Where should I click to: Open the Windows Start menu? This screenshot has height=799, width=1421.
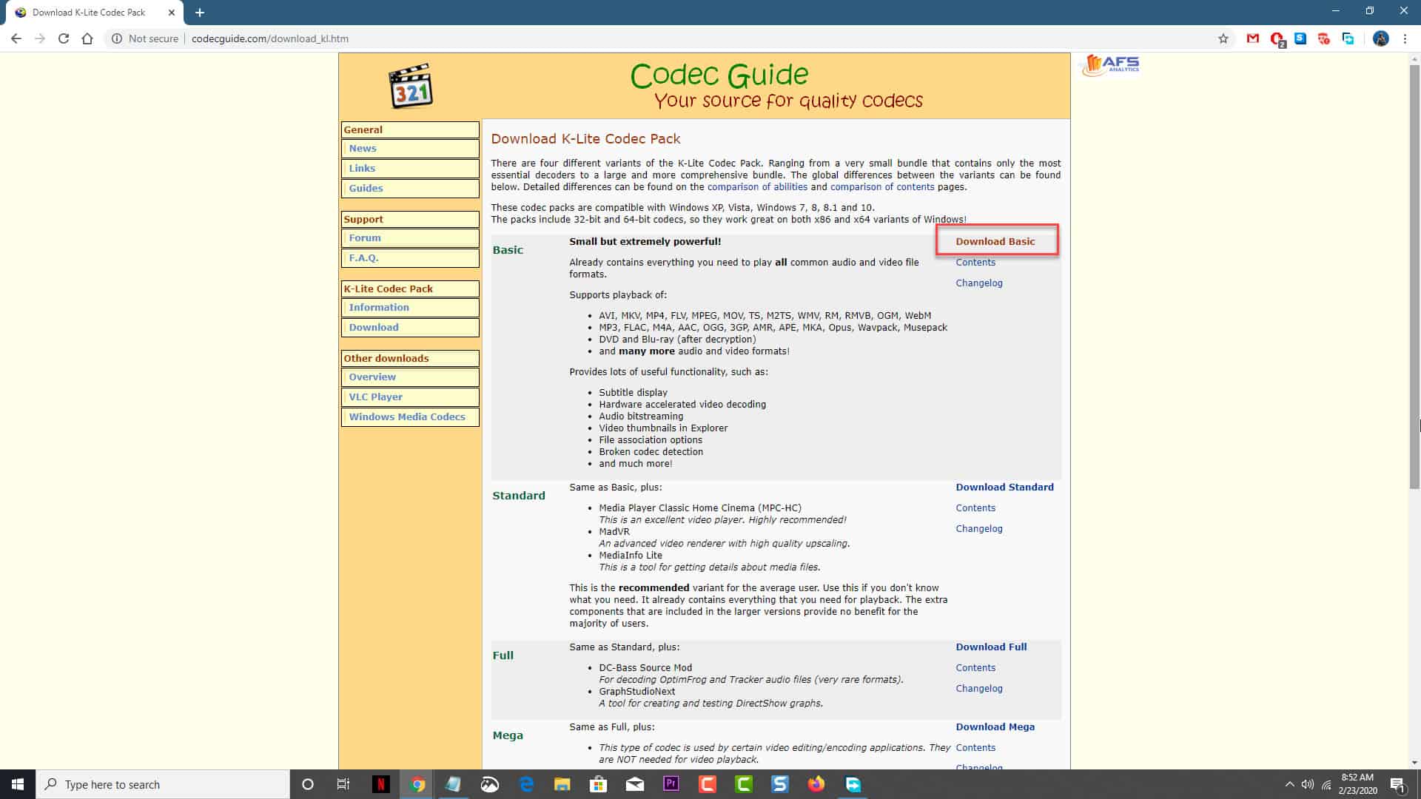click(18, 784)
